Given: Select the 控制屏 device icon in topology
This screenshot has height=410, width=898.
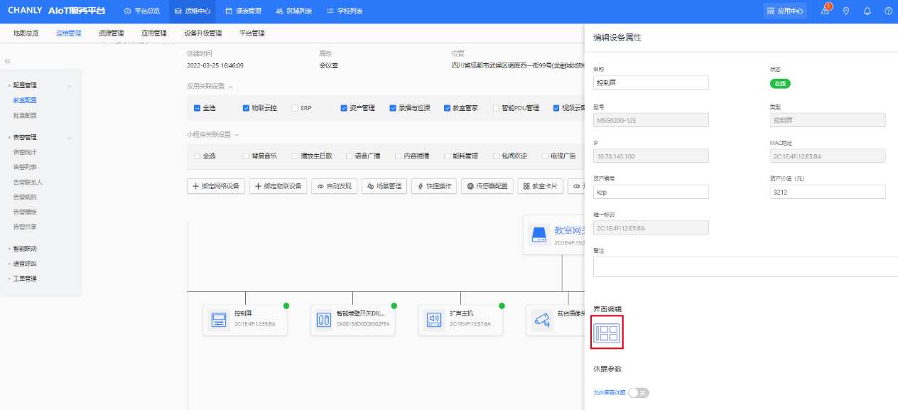Looking at the screenshot, I should pos(219,320).
